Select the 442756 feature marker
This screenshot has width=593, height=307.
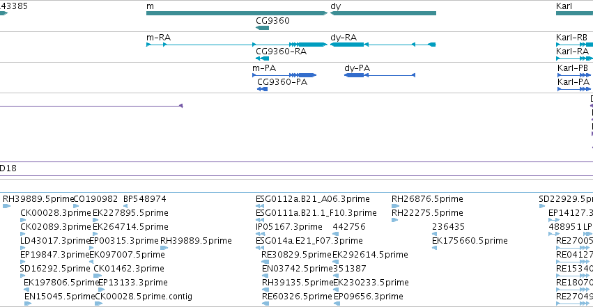[x=335, y=234]
